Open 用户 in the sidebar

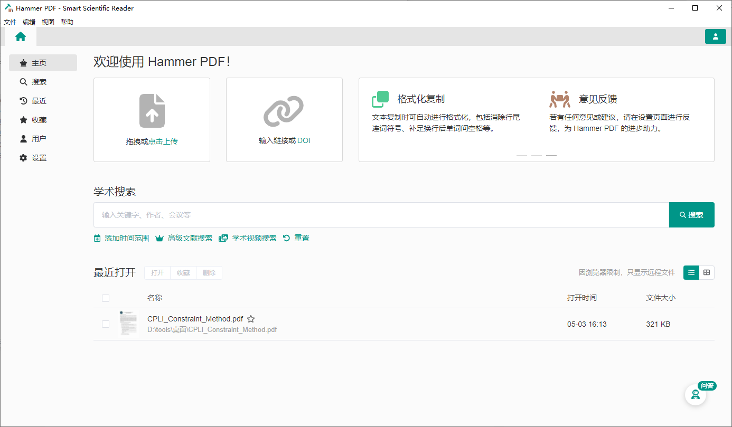coord(43,139)
